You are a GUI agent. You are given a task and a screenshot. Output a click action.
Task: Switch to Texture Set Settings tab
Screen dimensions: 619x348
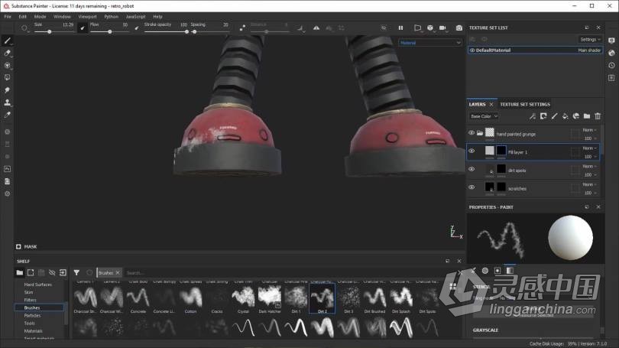pos(525,104)
